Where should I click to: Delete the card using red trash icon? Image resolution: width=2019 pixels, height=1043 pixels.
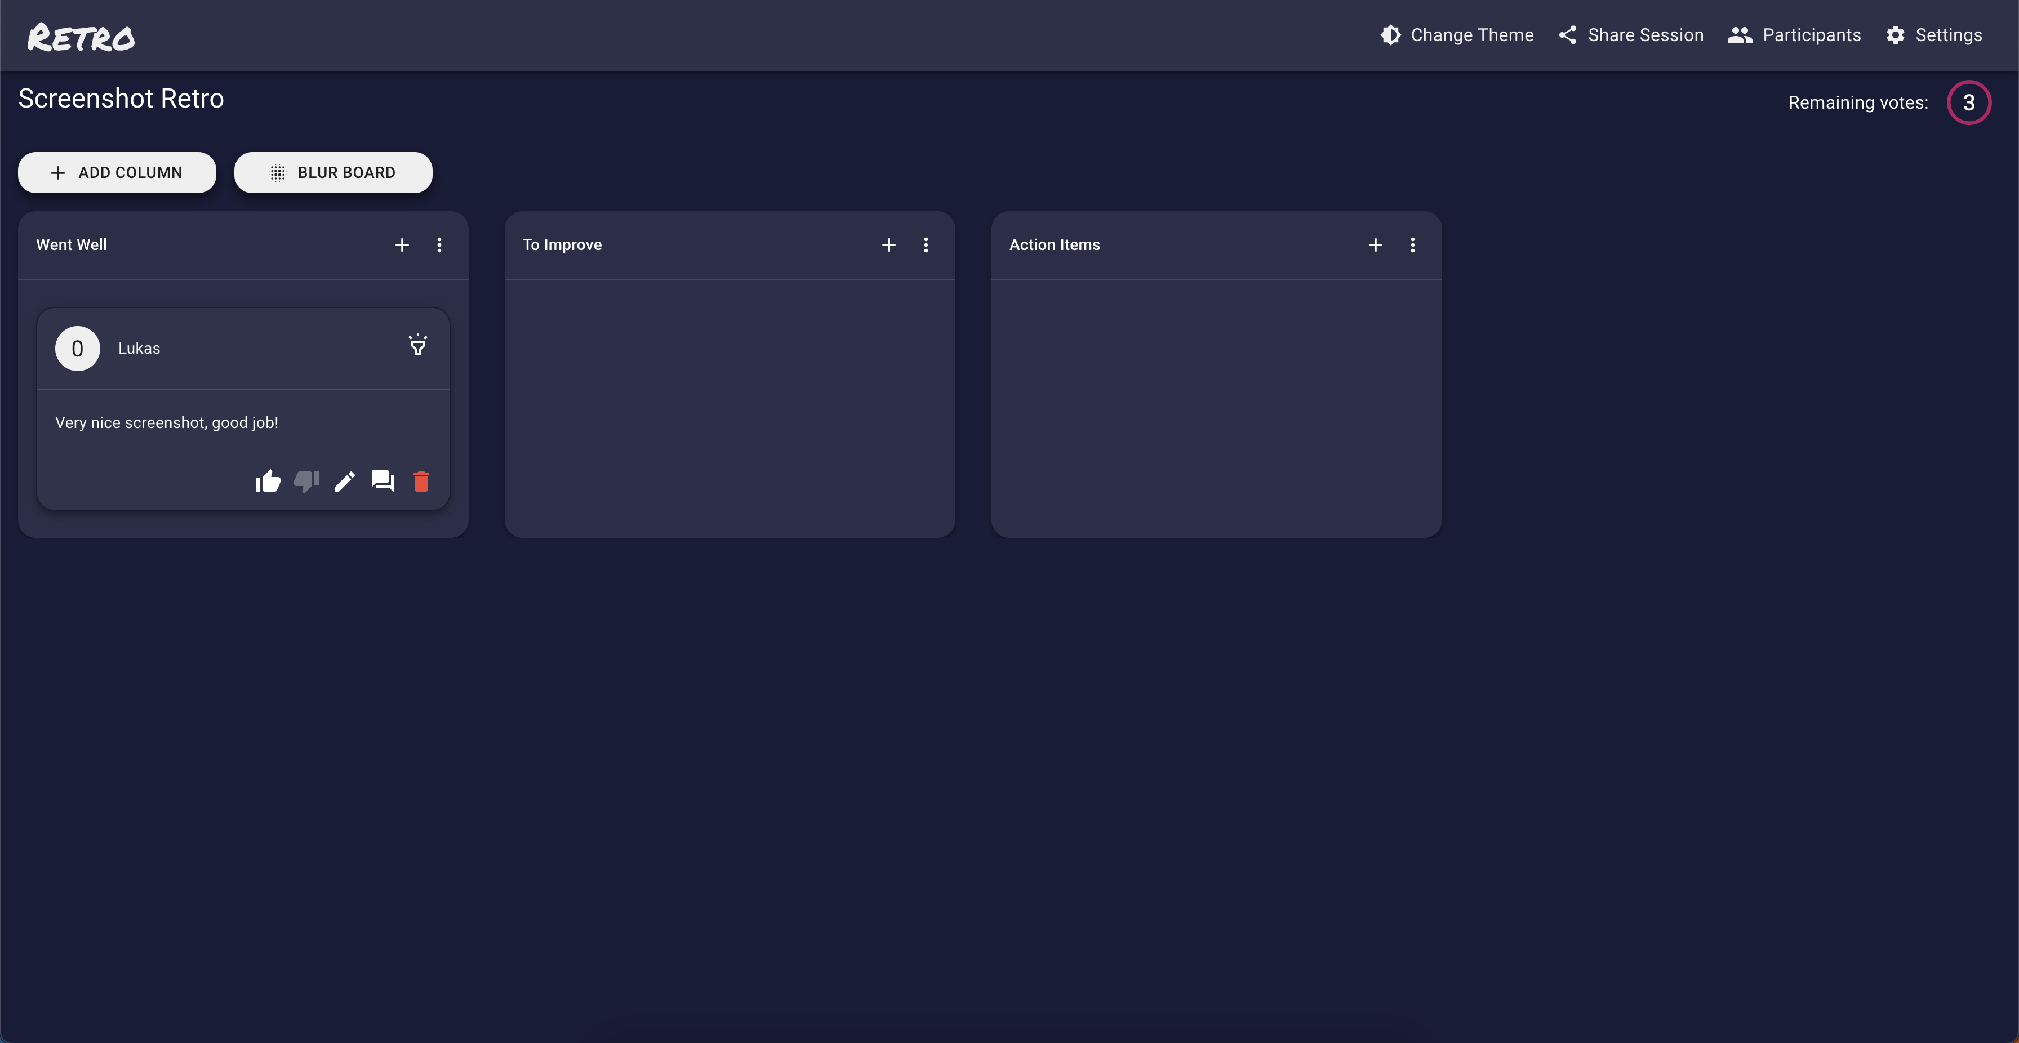pos(421,481)
